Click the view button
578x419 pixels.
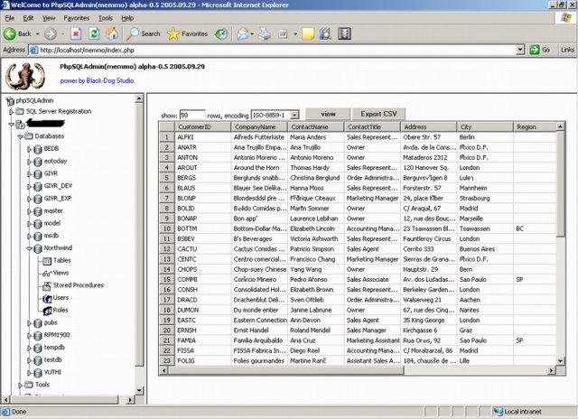(x=328, y=115)
